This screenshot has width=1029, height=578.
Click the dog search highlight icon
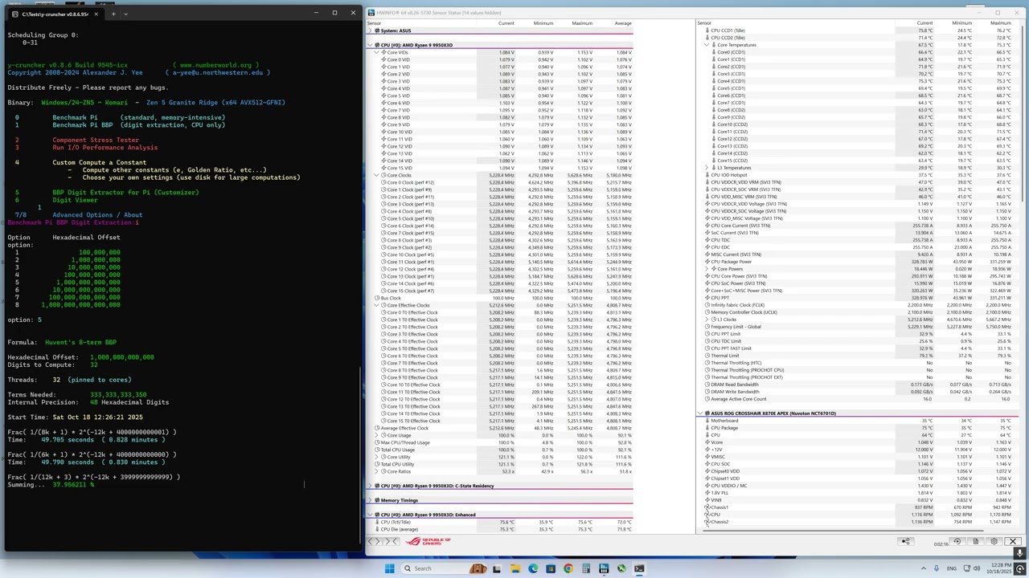tap(478, 568)
